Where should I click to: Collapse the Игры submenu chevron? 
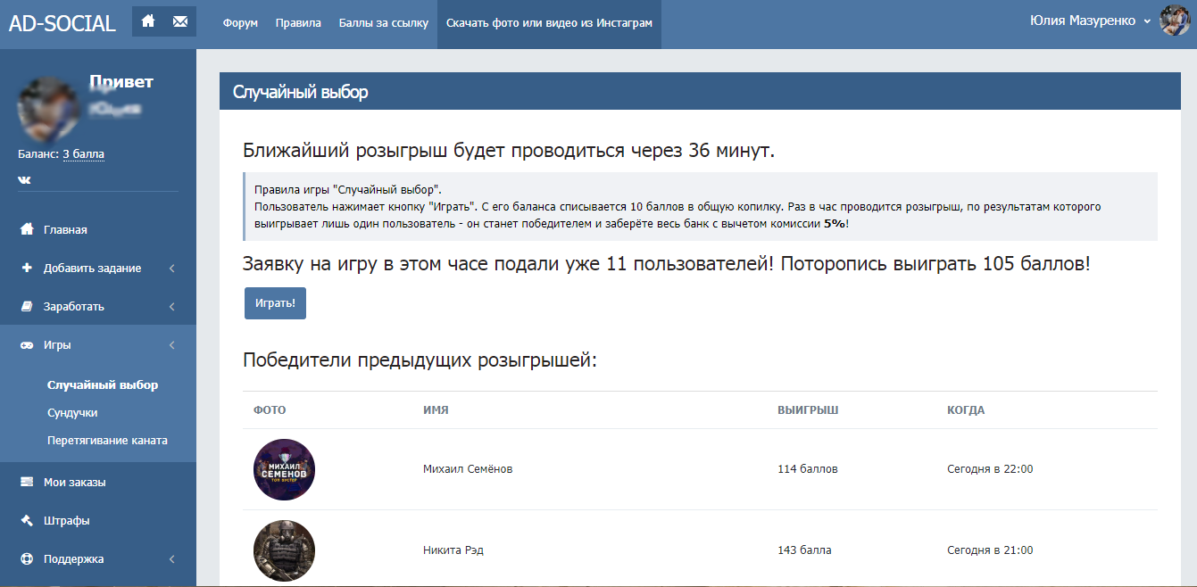(171, 344)
